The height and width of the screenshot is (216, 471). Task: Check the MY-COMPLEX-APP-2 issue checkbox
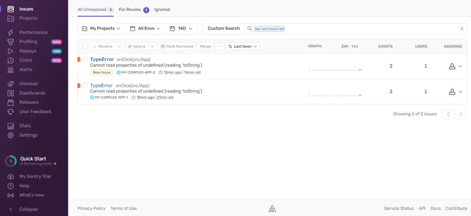[85, 59]
